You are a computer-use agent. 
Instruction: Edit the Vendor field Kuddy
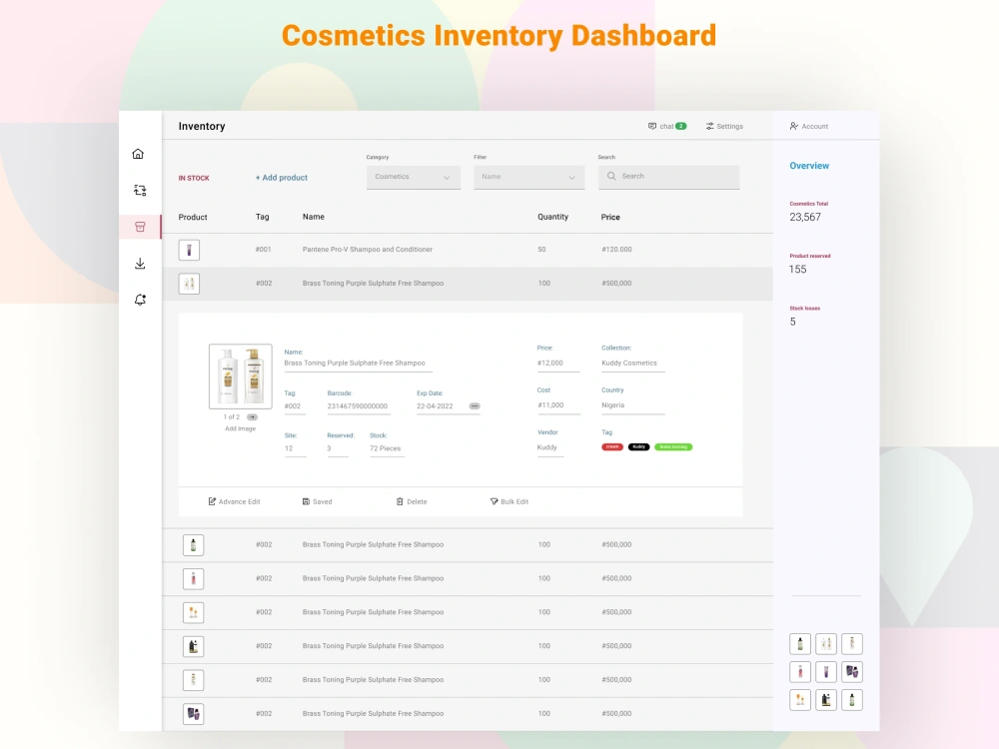pos(550,447)
